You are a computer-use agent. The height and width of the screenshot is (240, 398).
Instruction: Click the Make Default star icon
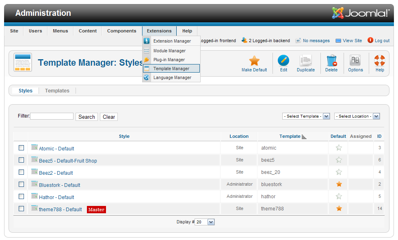[x=254, y=61]
